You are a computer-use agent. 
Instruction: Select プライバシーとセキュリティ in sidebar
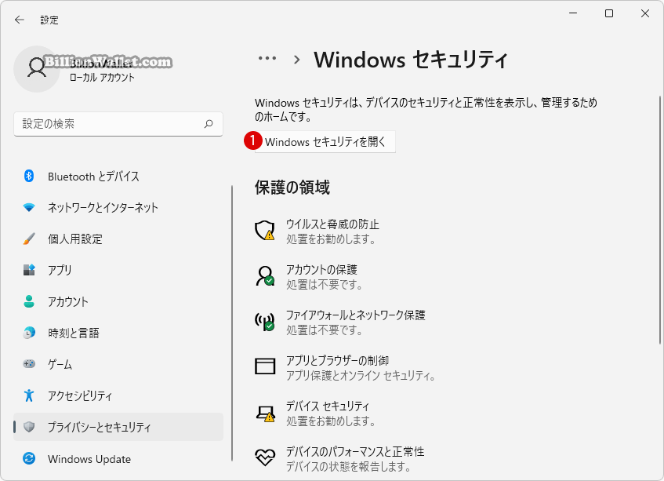pos(118,427)
